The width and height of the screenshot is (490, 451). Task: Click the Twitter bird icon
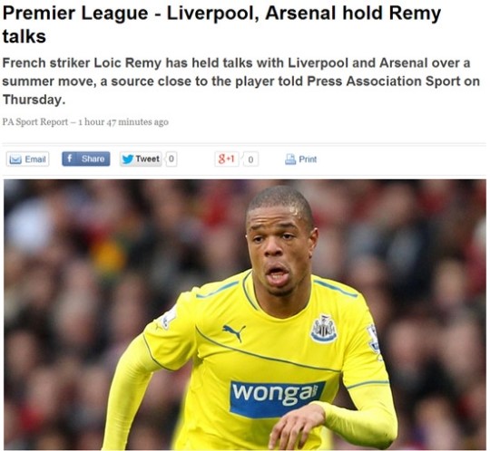tap(128, 159)
